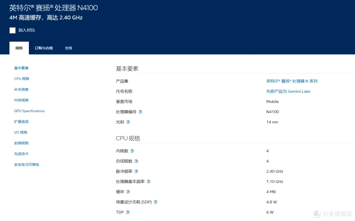Jump to CPU 规格 in sidebar
This screenshot has height=221, width=355.
[22, 79]
